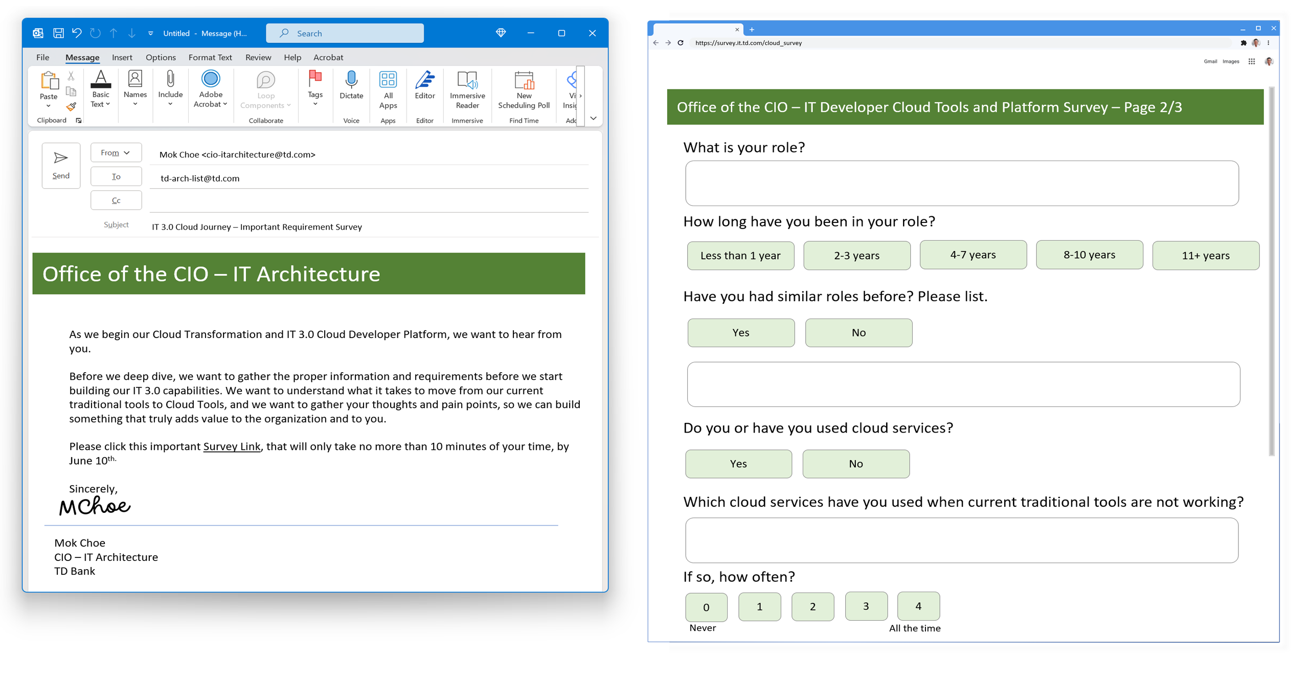Screen dimensions: 1311x699
Task: Switch to the Insert ribbon tab
Action: [x=122, y=57]
